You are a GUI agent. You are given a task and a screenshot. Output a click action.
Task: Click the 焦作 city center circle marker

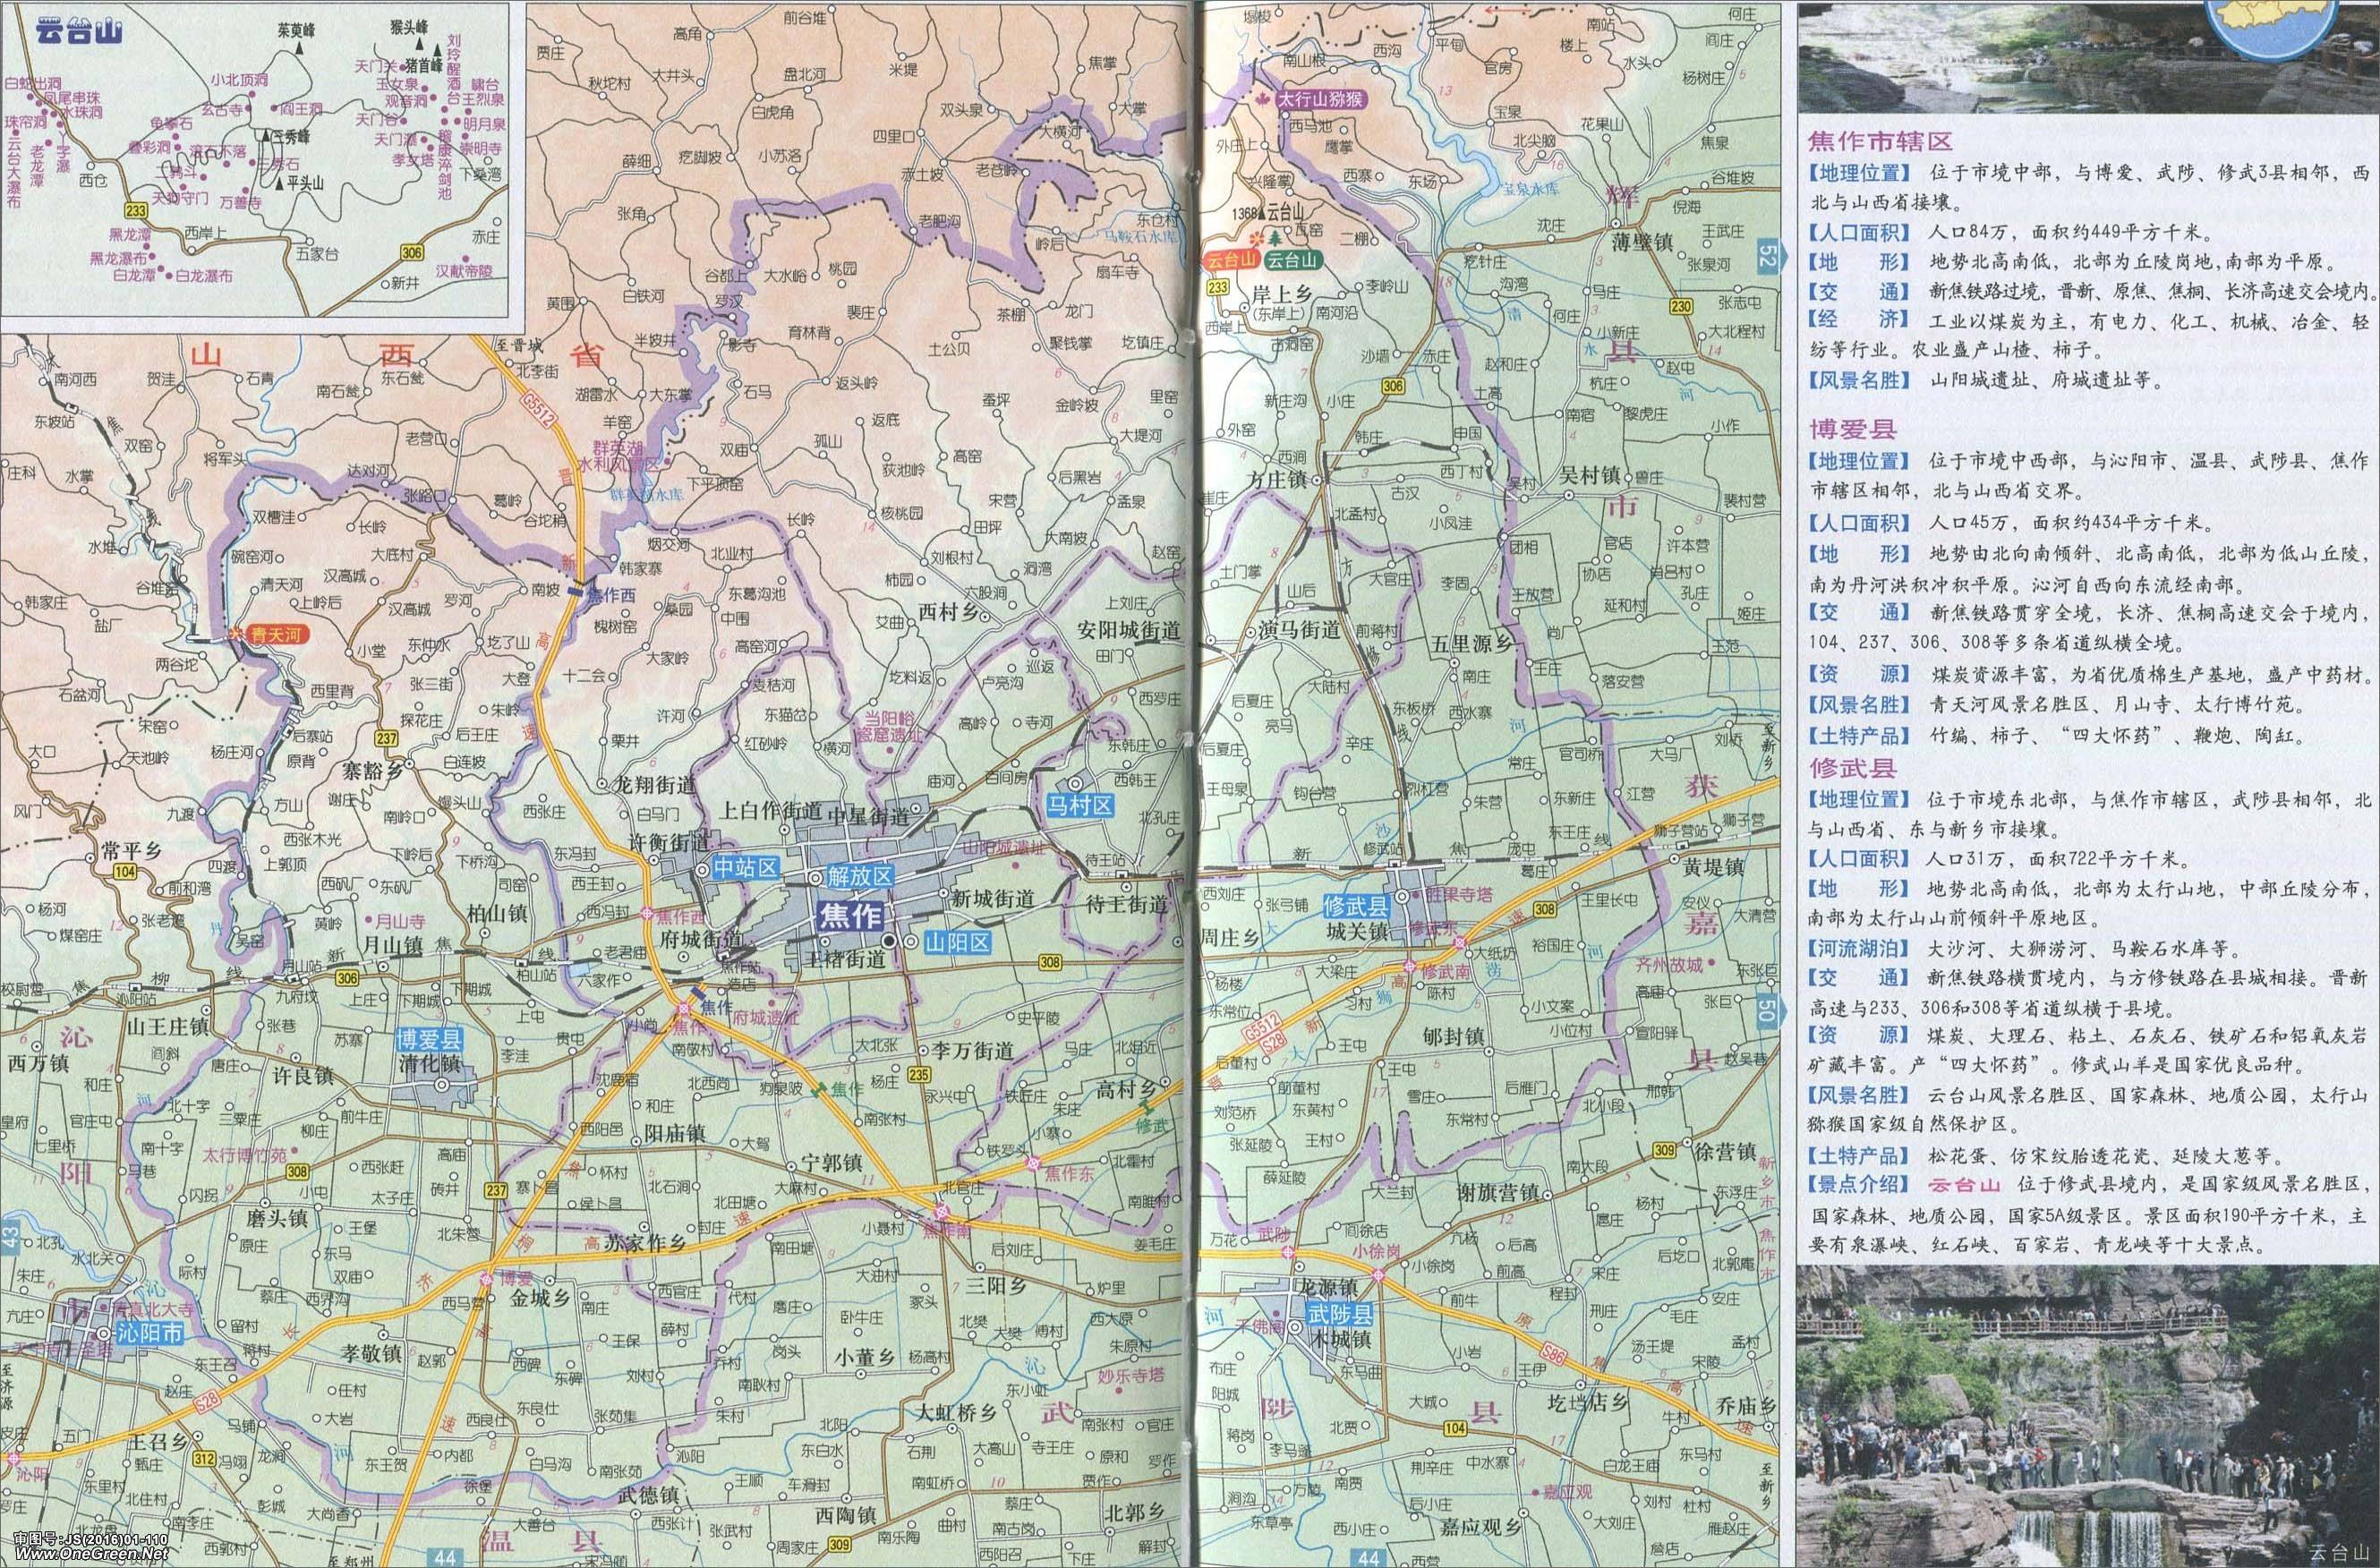coord(889,941)
